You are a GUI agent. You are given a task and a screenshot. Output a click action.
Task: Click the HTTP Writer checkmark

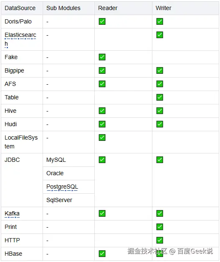[x=159, y=240]
